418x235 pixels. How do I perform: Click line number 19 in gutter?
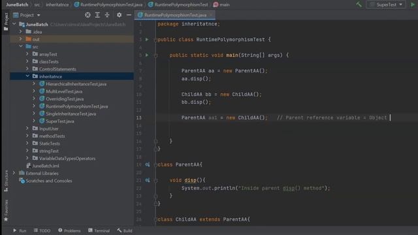[x=138, y=164]
